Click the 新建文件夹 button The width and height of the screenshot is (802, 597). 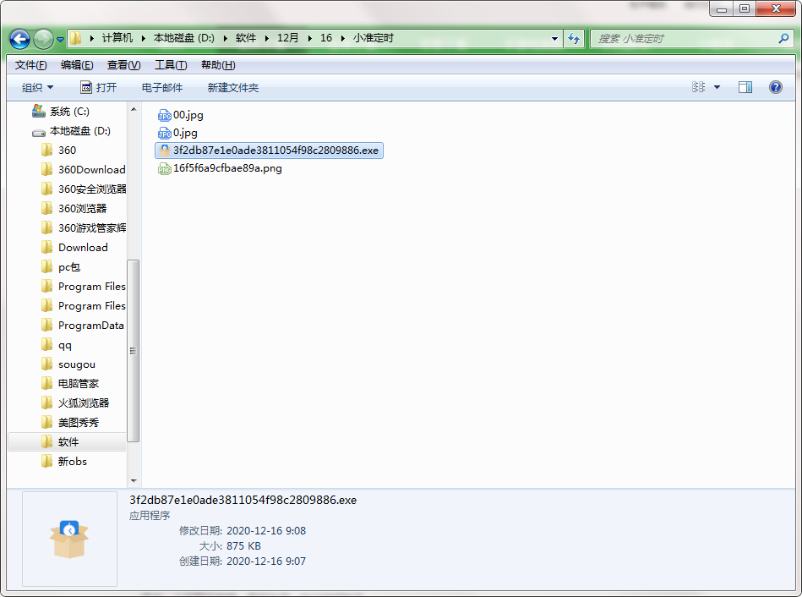(x=232, y=87)
